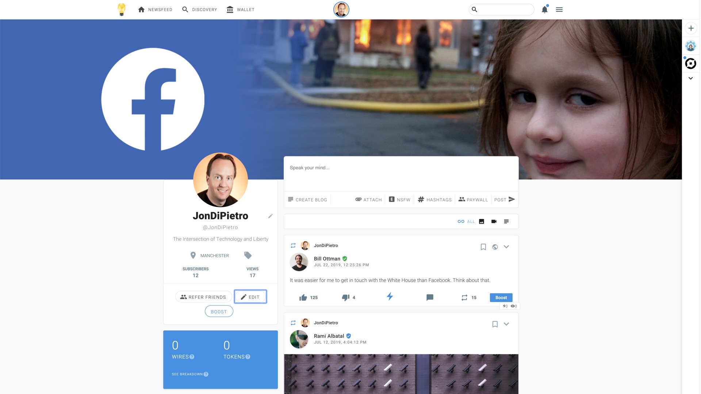Open the Hashtags selector
Viewport: 701px width, 394px height.
[x=434, y=200]
